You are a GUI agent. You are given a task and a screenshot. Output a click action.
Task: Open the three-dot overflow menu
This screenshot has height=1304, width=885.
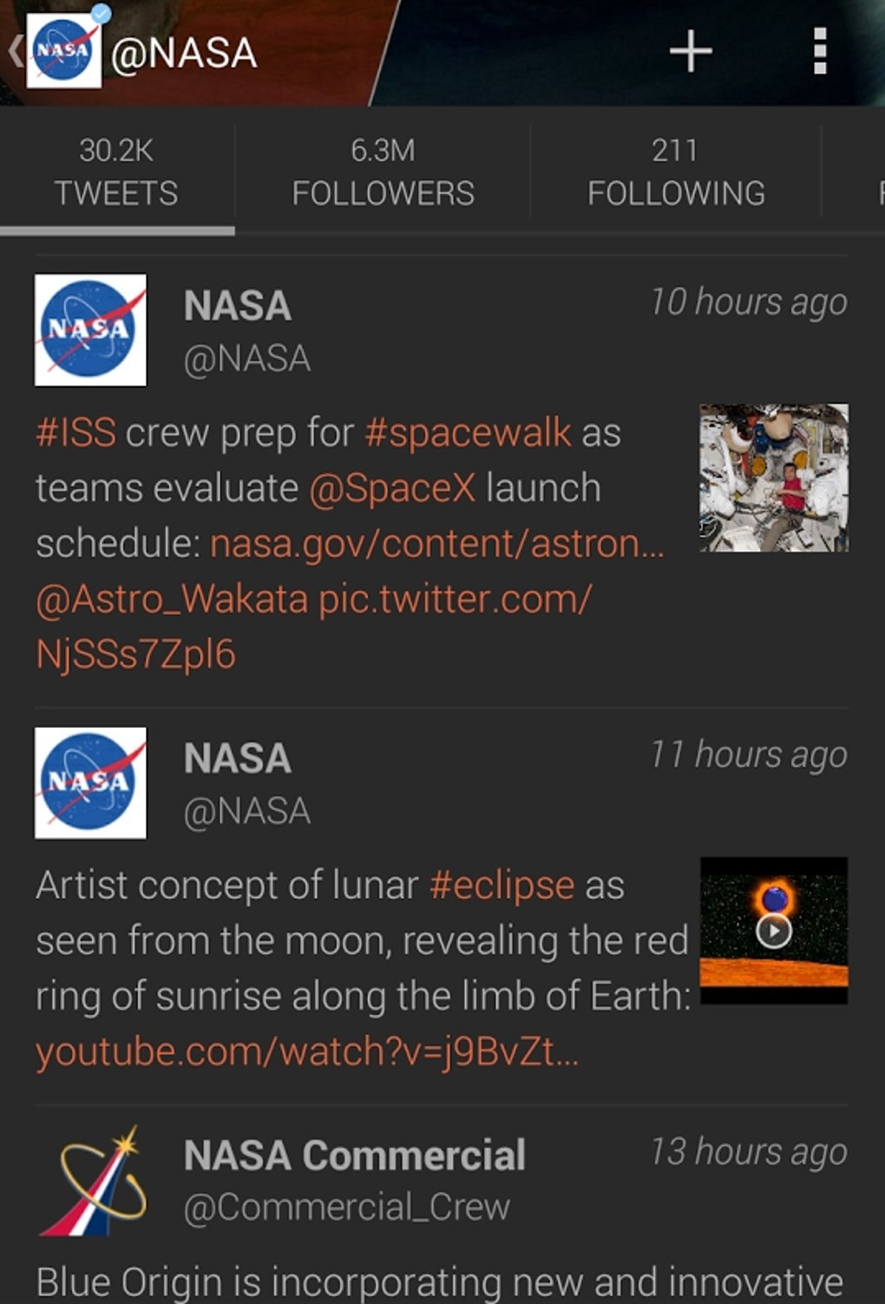[820, 51]
